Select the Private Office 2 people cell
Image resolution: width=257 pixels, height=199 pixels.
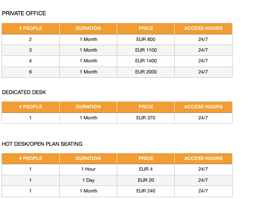tap(31, 39)
